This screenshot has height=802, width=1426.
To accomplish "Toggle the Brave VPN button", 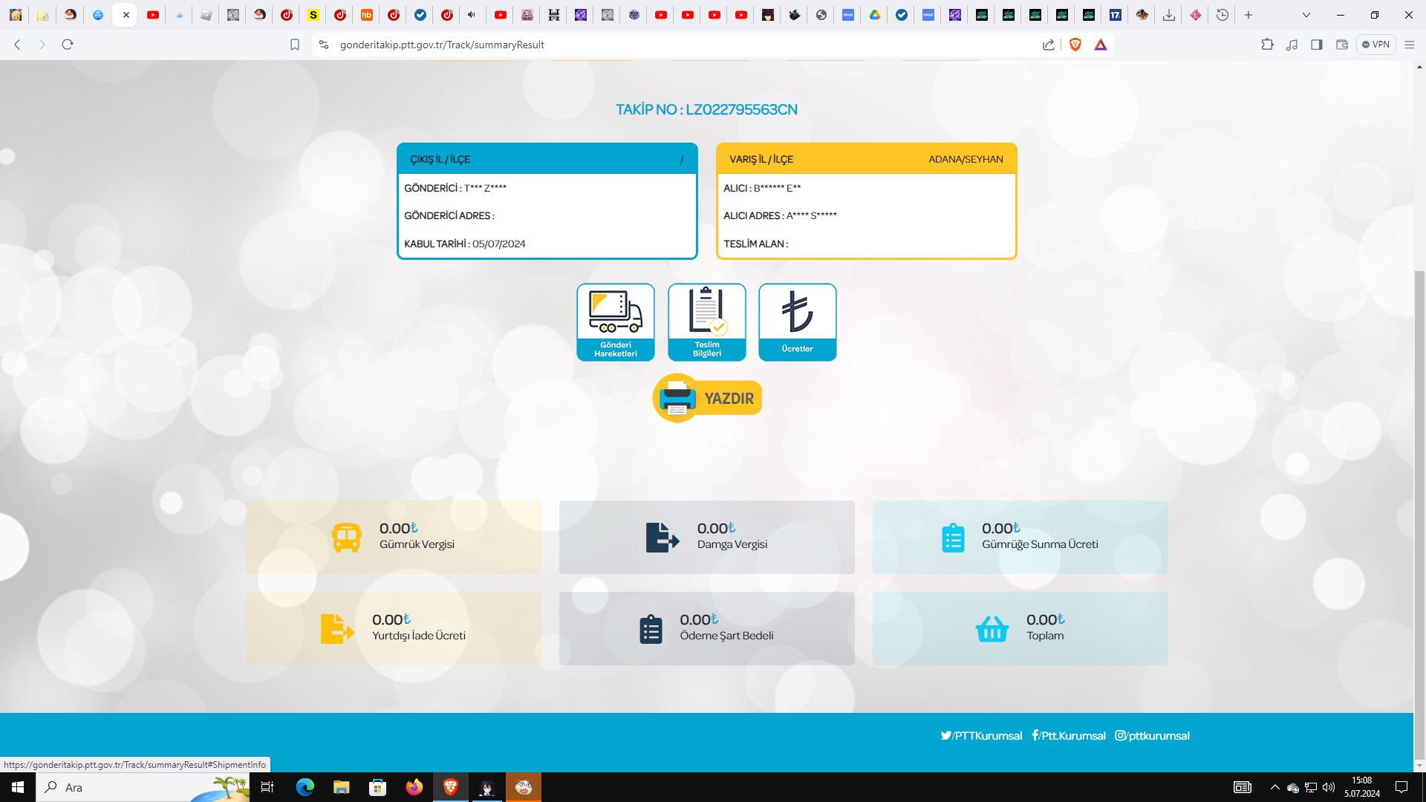I will [1375, 45].
